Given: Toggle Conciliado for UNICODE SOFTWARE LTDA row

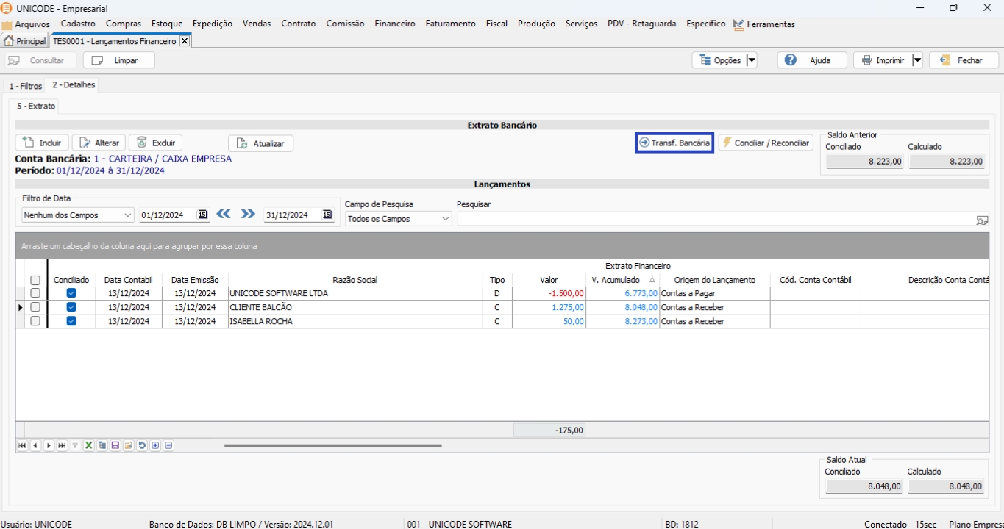Looking at the screenshot, I should [x=71, y=293].
